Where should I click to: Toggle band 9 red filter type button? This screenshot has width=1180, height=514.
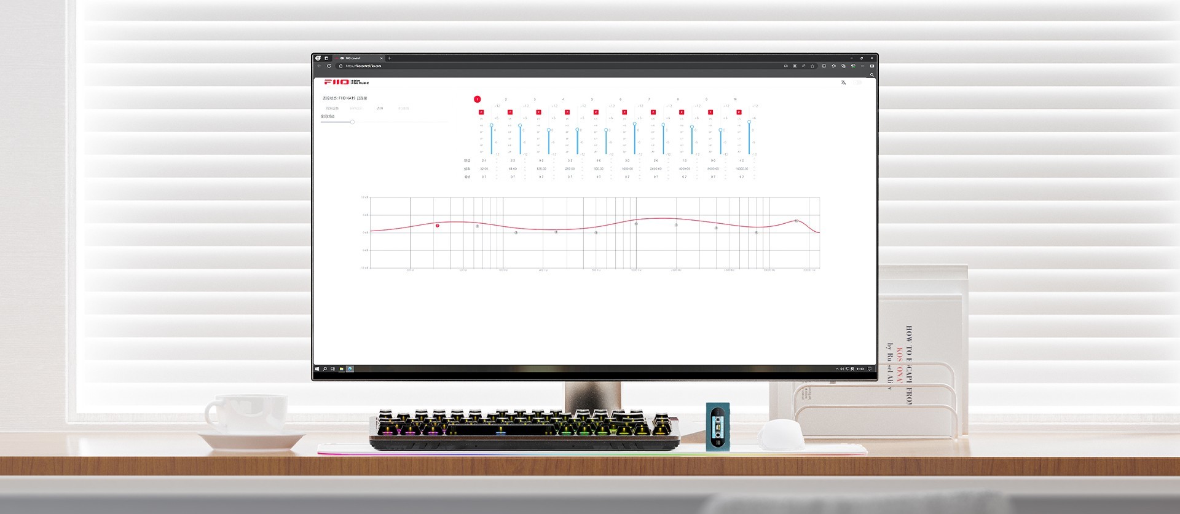pyautogui.click(x=710, y=112)
